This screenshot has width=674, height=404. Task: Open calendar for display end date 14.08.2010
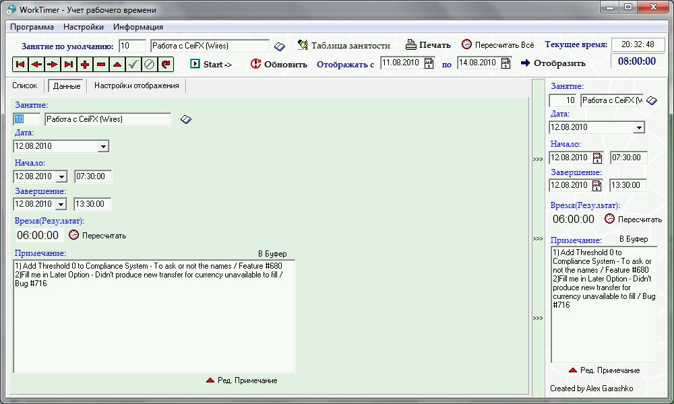click(x=506, y=63)
